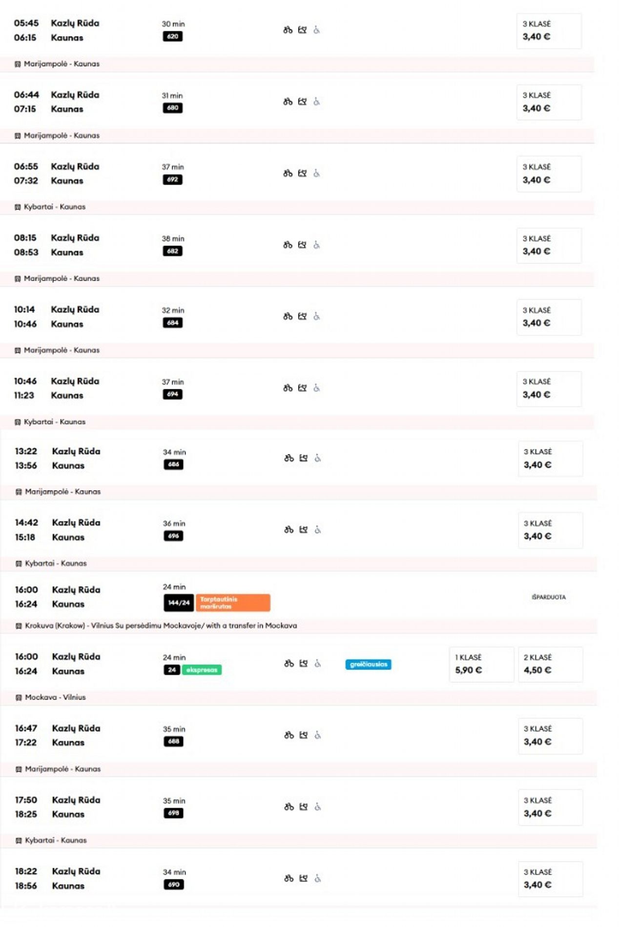Click the pet icon on the 24 ekspresas train
620x927 pixels.
[x=303, y=664]
